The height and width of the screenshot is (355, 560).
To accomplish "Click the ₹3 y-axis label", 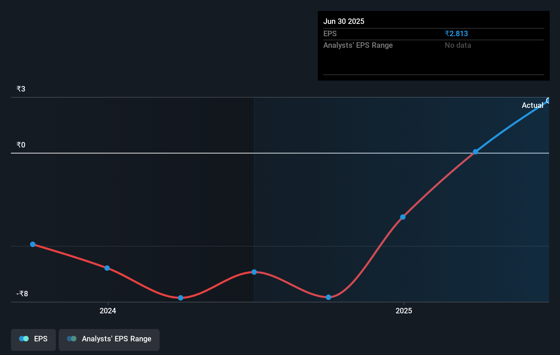I will pos(21,89).
